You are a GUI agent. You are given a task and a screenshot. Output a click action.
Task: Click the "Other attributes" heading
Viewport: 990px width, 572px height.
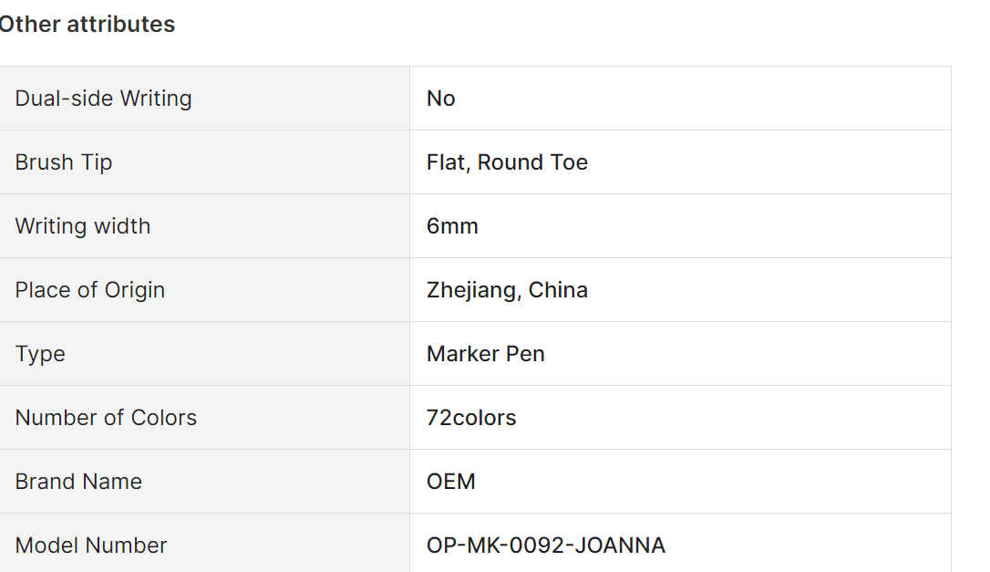[x=87, y=25]
